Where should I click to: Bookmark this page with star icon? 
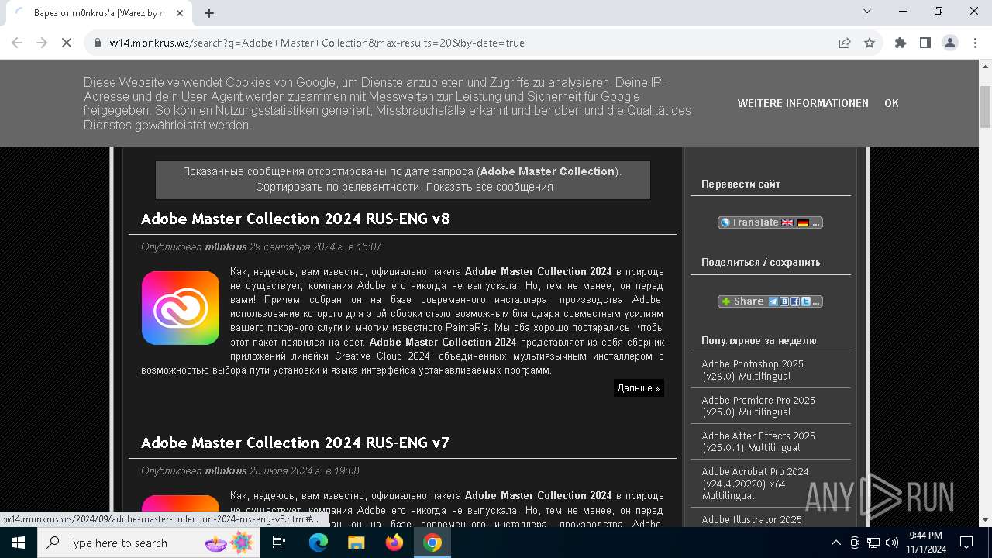click(870, 43)
